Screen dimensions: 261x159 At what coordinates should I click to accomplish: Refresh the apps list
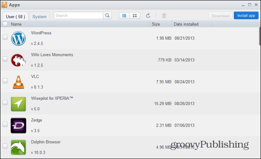click(x=148, y=16)
